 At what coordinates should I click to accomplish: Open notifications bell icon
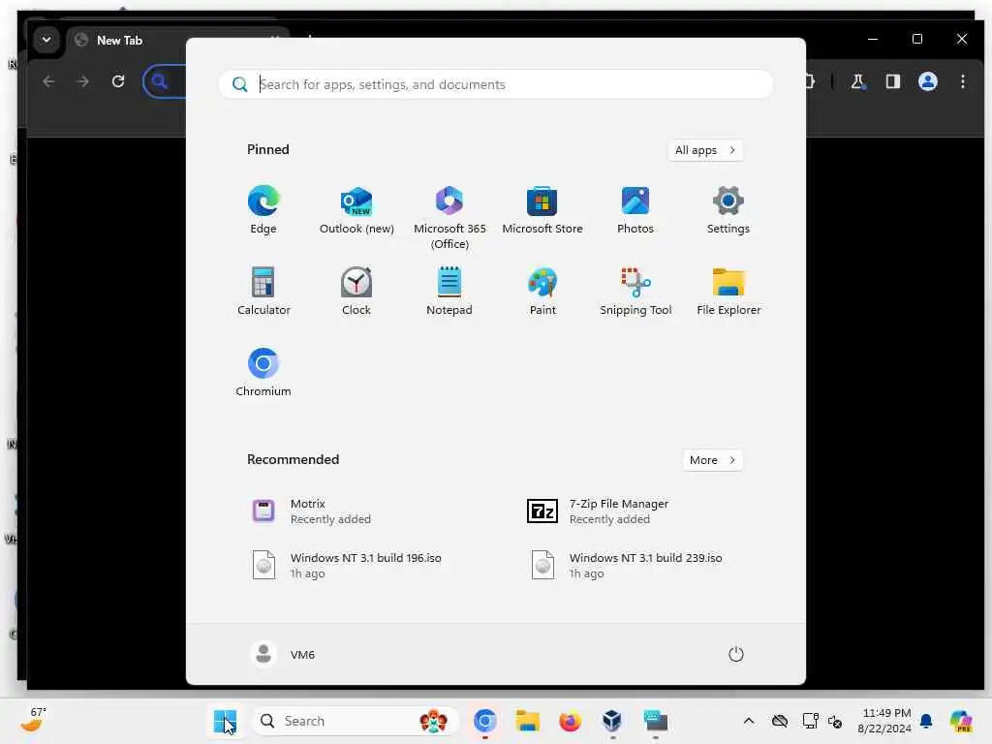(926, 721)
